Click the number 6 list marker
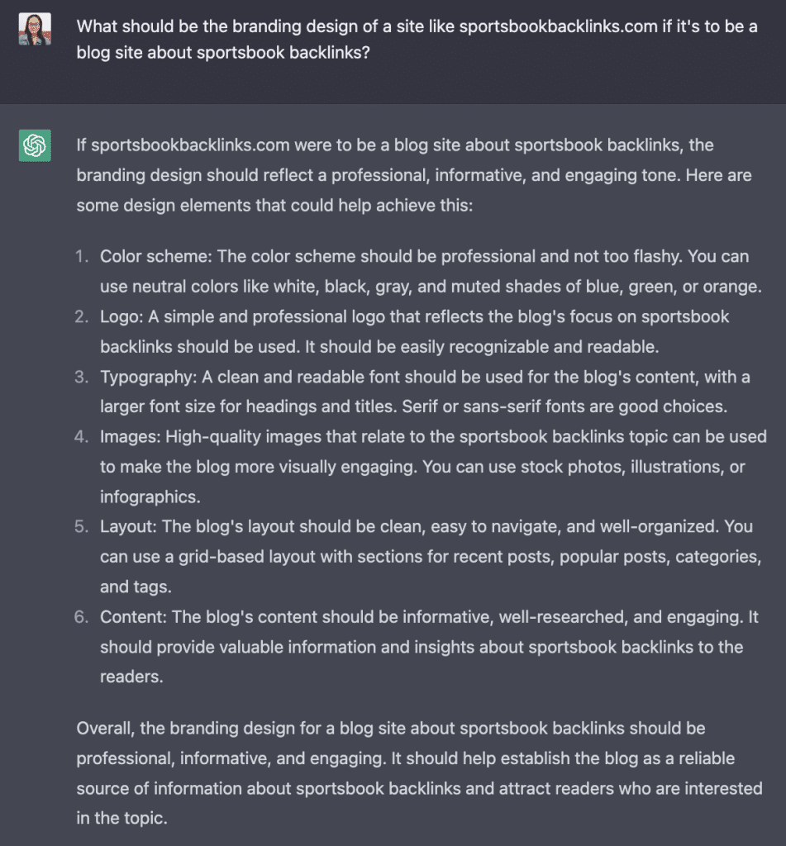The width and height of the screenshot is (786, 846). (x=81, y=616)
